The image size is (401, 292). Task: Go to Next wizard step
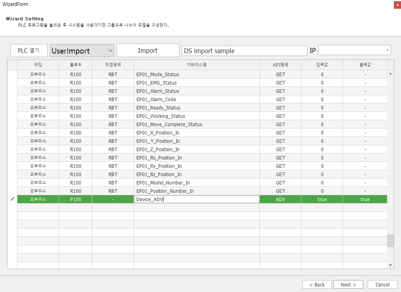(x=348, y=284)
